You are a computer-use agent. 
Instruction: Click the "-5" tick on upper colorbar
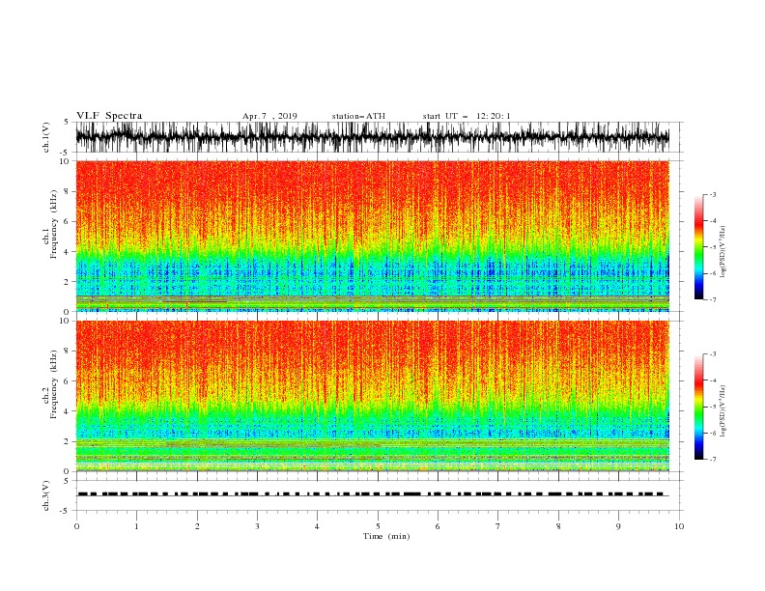[712, 247]
